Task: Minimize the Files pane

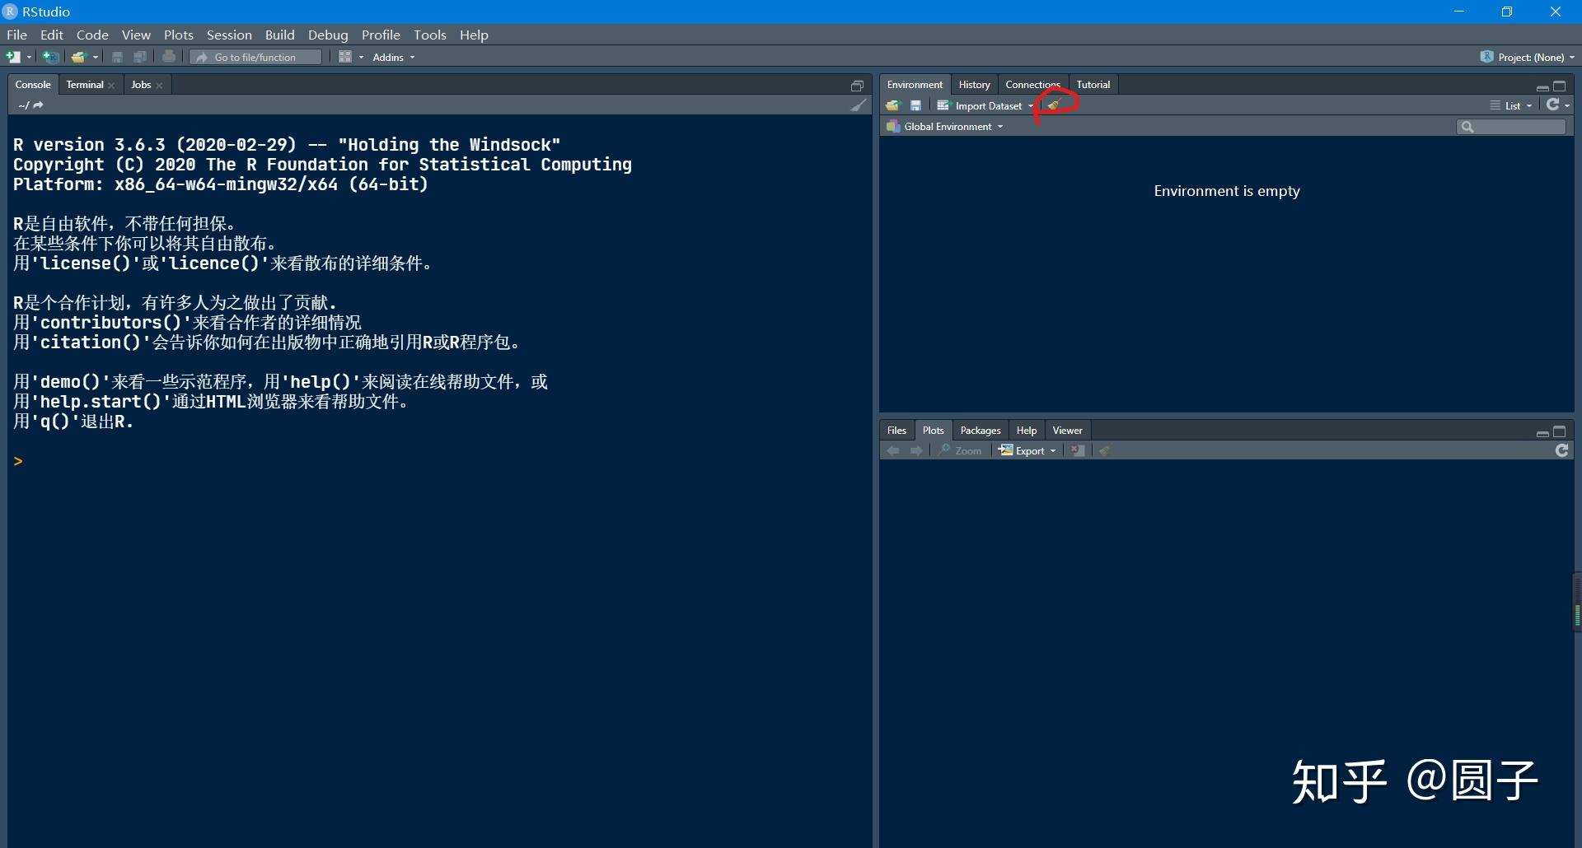Action: tap(1542, 431)
